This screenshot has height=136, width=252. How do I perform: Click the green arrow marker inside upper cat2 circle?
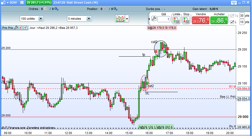pyautogui.click(x=164, y=51)
